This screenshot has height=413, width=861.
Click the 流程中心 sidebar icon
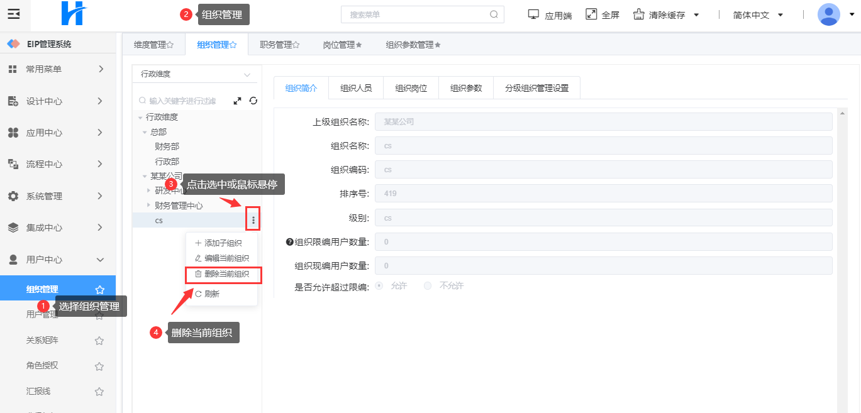click(13, 164)
